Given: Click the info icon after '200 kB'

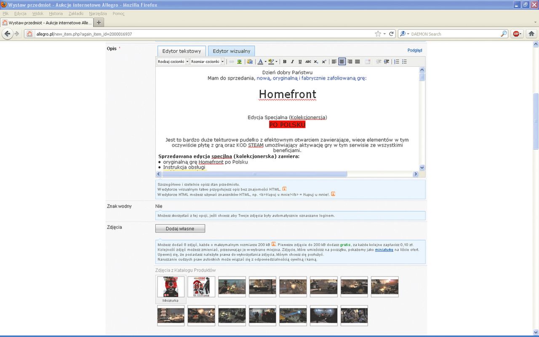Looking at the screenshot, I should 274,244.
